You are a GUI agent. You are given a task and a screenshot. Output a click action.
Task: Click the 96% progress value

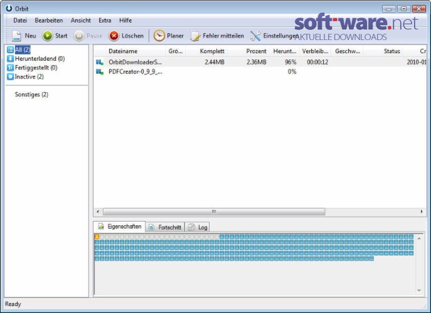click(290, 62)
